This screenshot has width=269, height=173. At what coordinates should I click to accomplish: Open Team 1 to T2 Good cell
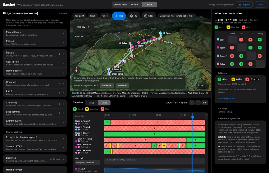pos(251,48)
